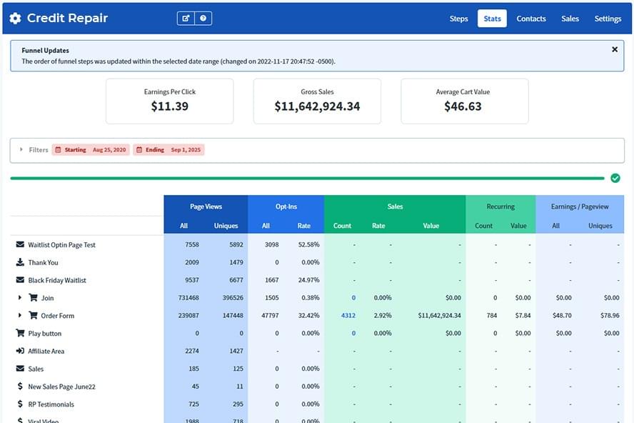Expand the Filters section
Screen dimensions: 634x423
(21, 150)
